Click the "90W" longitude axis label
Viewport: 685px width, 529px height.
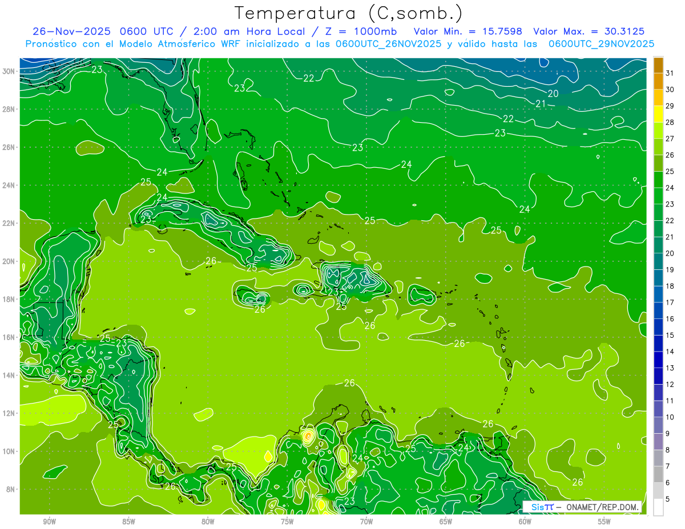50,522
